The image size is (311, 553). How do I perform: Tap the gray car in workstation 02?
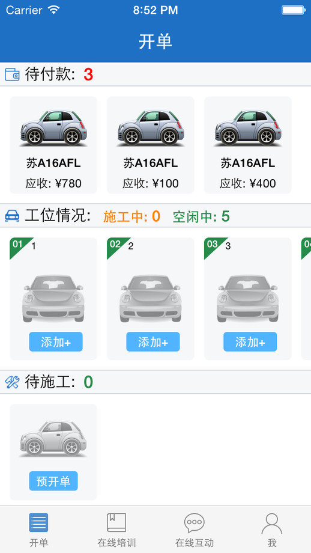click(150, 298)
